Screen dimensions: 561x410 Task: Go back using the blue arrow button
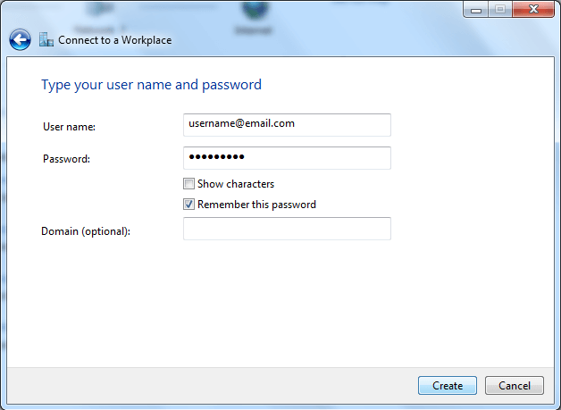(x=20, y=39)
